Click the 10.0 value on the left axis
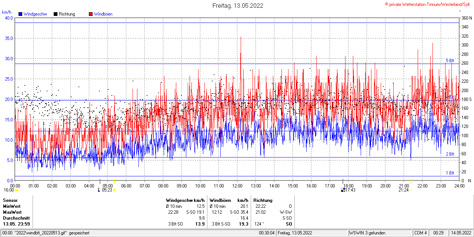474x237 pixels. pyautogui.click(x=9, y=140)
